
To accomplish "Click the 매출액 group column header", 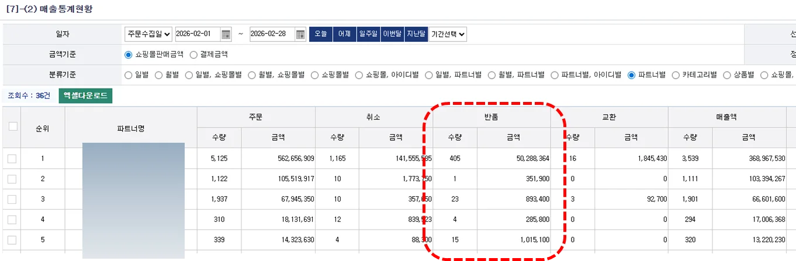I will point(728,117).
